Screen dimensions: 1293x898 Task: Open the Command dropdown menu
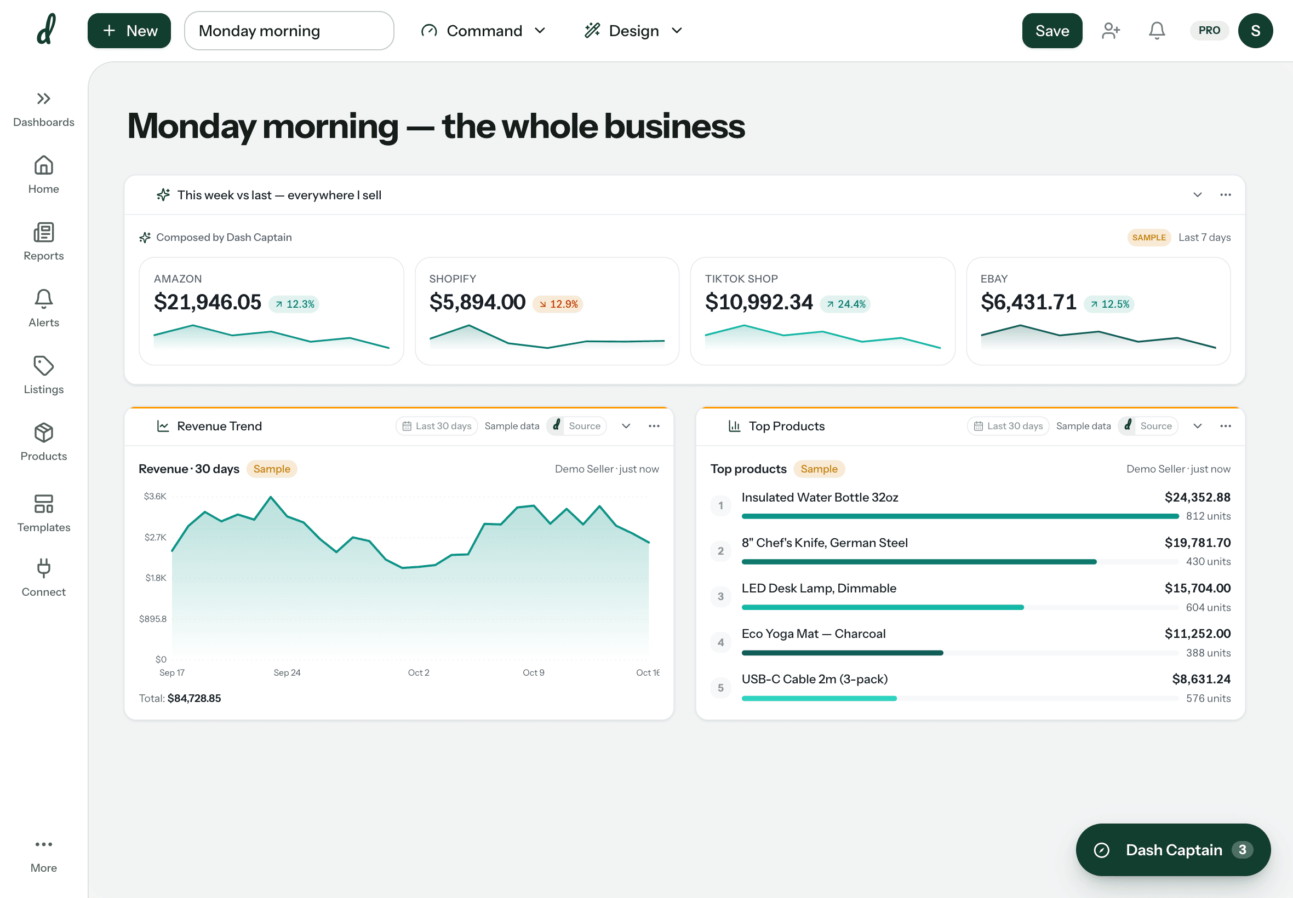tap(483, 30)
